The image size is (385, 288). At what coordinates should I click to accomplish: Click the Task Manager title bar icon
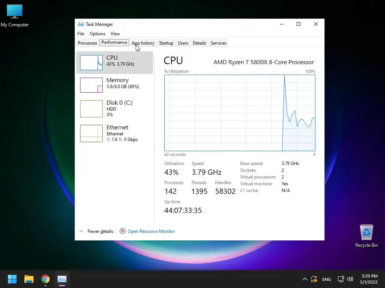pos(80,24)
